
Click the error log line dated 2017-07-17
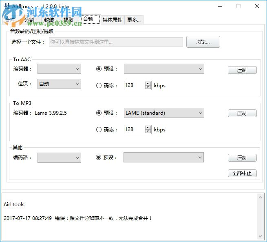click(x=77, y=218)
